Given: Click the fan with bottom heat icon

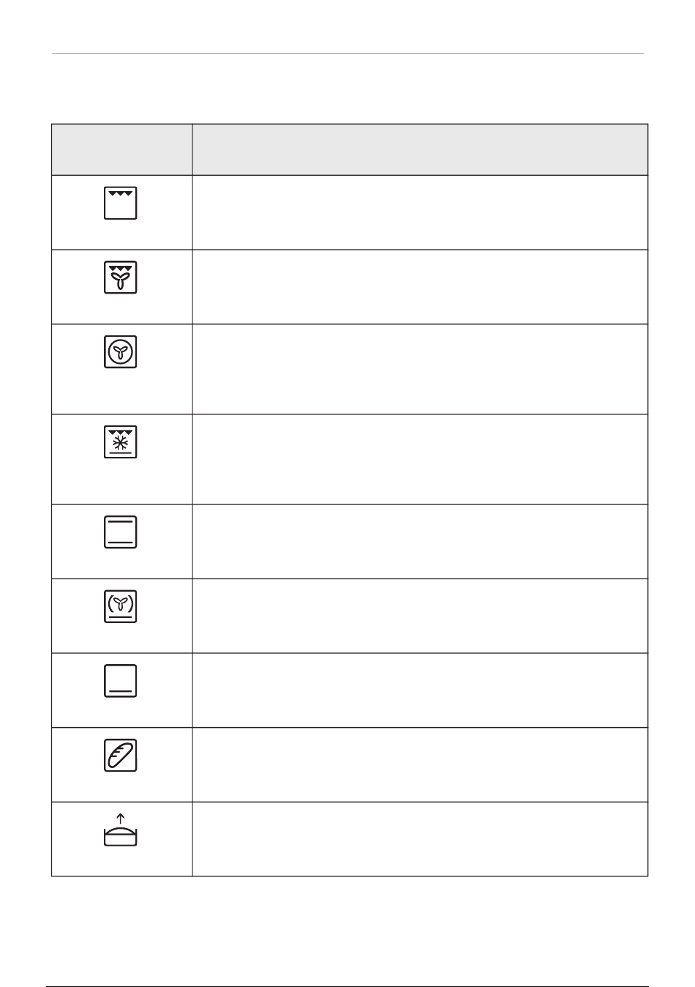Looking at the screenshot, I should coord(121,607).
